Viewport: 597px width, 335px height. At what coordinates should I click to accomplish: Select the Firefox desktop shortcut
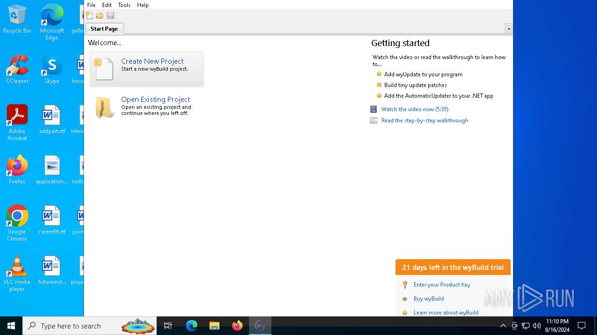17,170
